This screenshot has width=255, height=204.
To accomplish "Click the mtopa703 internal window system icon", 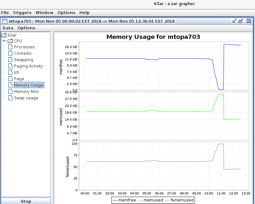I will 5,21.
